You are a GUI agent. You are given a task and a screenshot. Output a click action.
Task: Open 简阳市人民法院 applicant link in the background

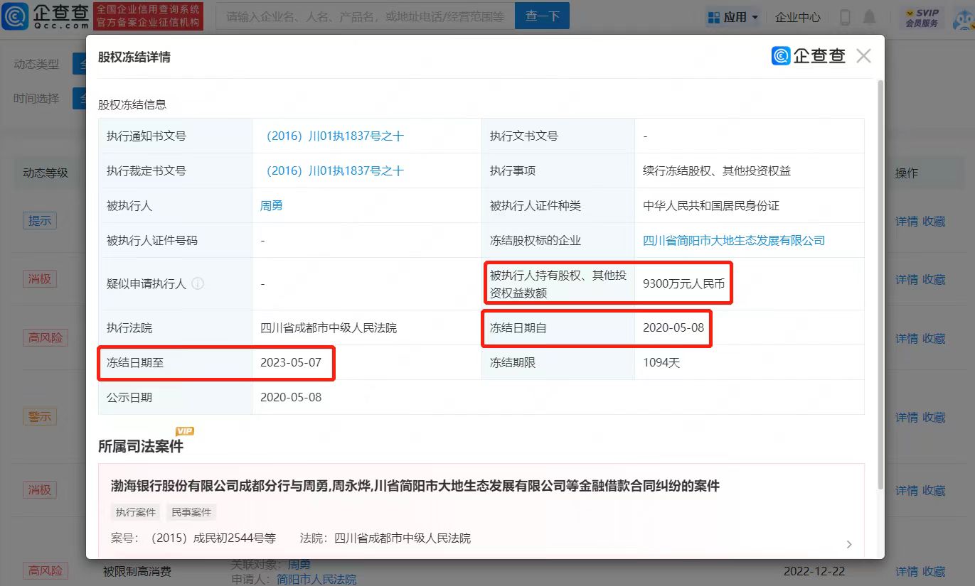tap(316, 580)
